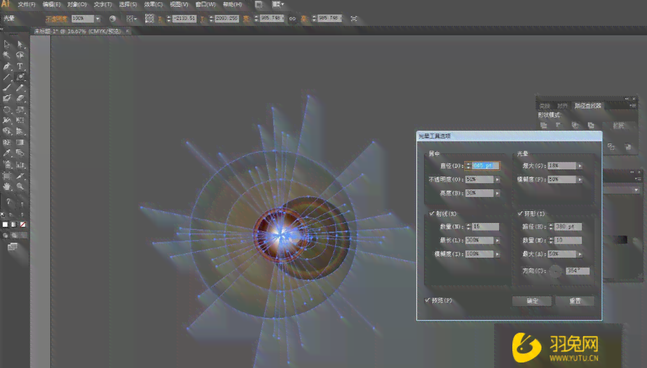Select the Width/Warp tool
647x368 pixels.
tap(7, 120)
